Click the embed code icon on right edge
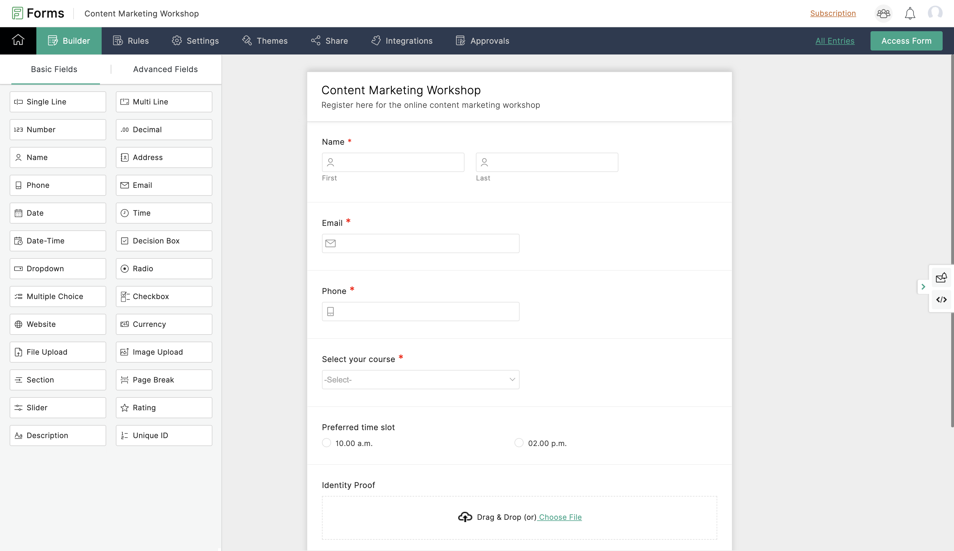 [x=942, y=299]
